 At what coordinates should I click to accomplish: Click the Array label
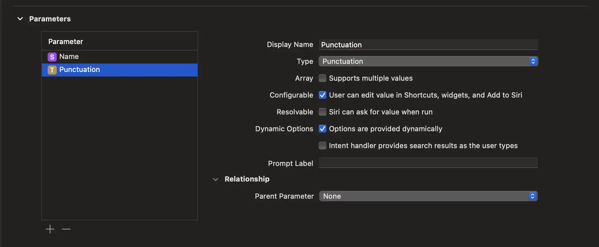(304, 78)
